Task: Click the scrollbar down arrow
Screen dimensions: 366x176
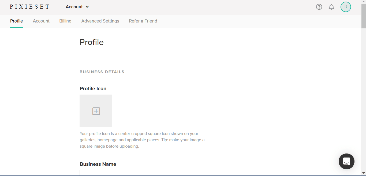Action: tap(363, 173)
